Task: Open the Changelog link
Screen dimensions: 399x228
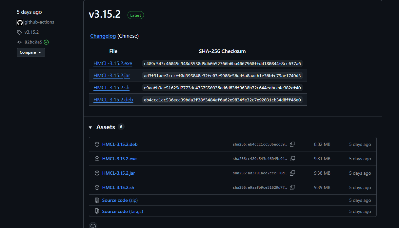Action: click(x=103, y=36)
